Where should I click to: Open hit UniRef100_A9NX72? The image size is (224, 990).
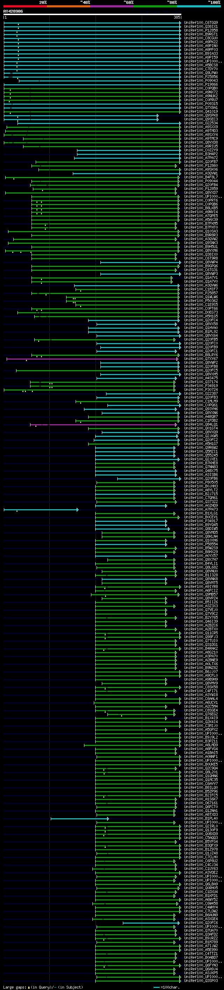pyautogui.click(x=201, y=92)
